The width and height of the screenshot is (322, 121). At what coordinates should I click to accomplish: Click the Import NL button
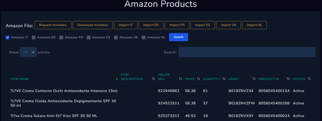(x=254, y=25)
